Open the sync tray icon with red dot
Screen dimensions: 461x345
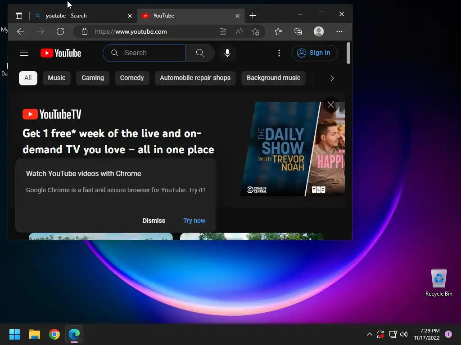(x=380, y=334)
